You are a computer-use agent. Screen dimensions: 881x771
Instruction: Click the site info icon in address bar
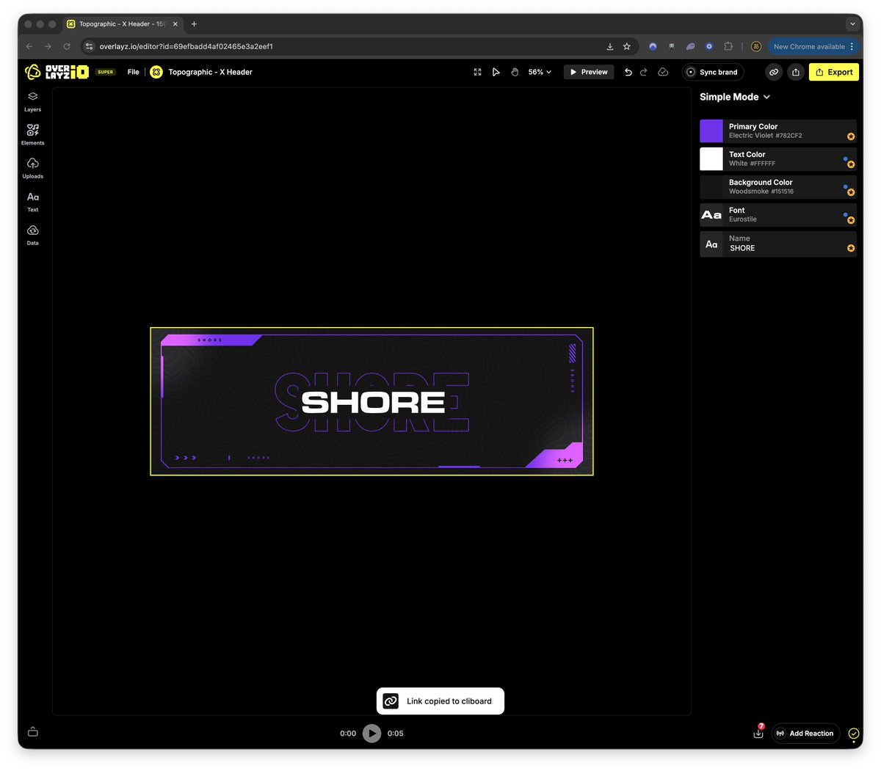(x=90, y=46)
